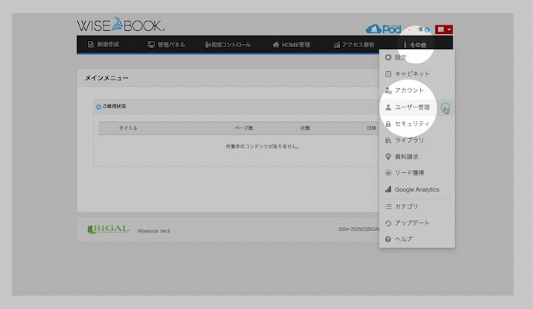Select 資料請求 in the dropdown menu
Screen dimensions: 533x309
pos(406,157)
